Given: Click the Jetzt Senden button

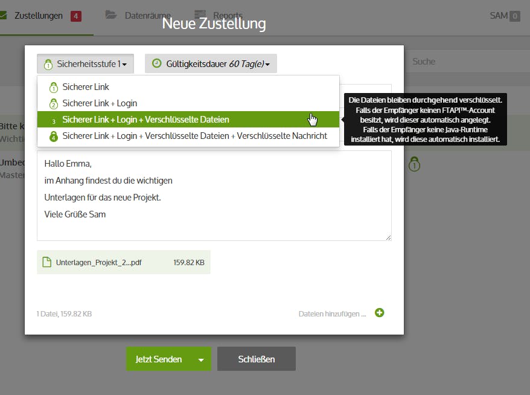Looking at the screenshot, I should 159,359.
